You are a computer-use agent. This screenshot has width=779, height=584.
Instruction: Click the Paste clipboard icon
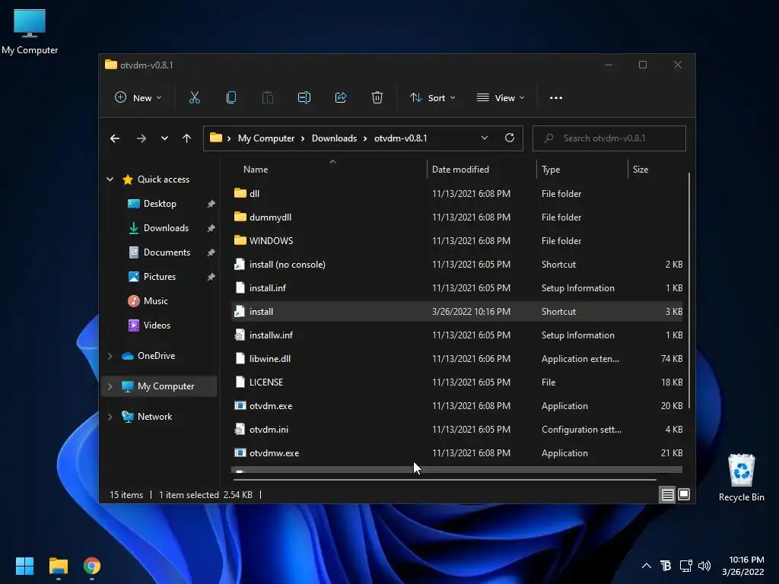(268, 97)
